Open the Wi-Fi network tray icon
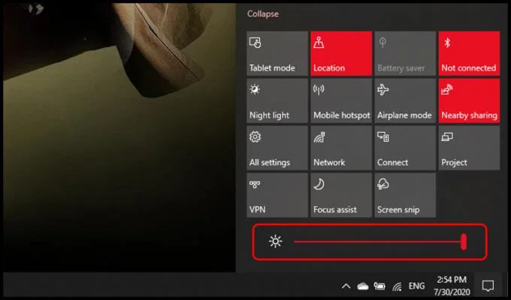 [x=397, y=286]
